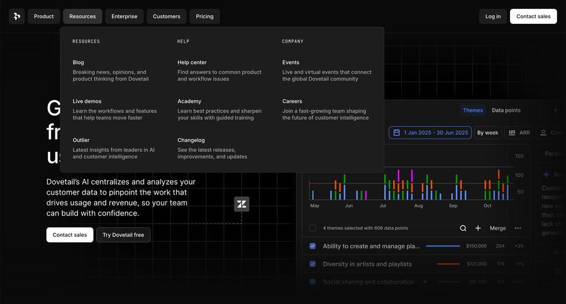Open the Academy link in Help column
The height and width of the screenshot is (304, 566).
pos(189,101)
